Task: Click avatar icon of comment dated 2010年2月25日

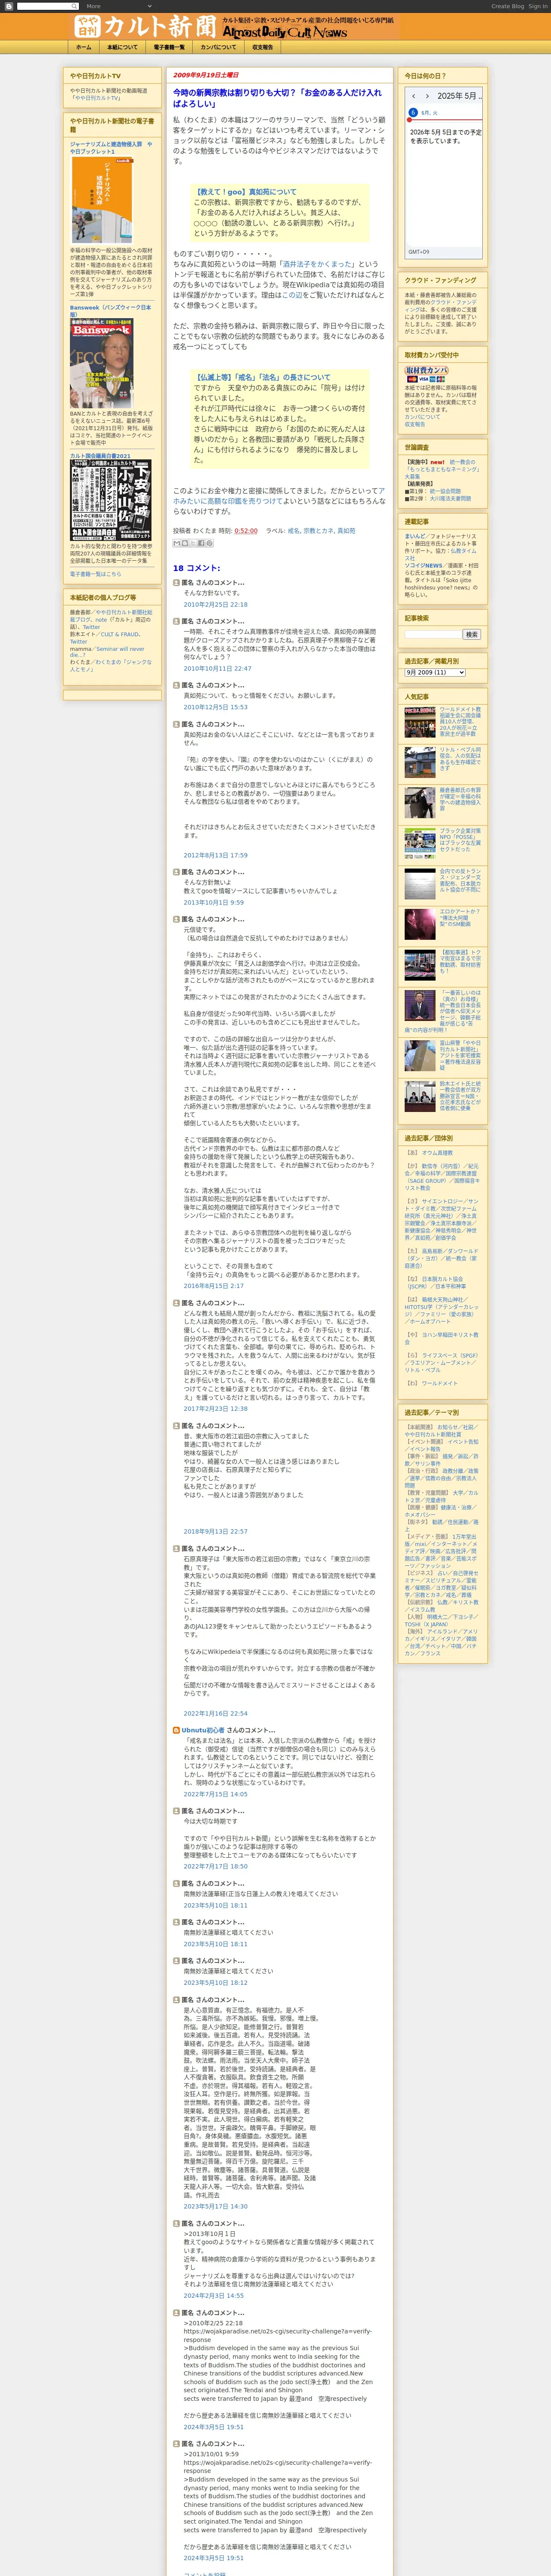Action: (x=177, y=582)
